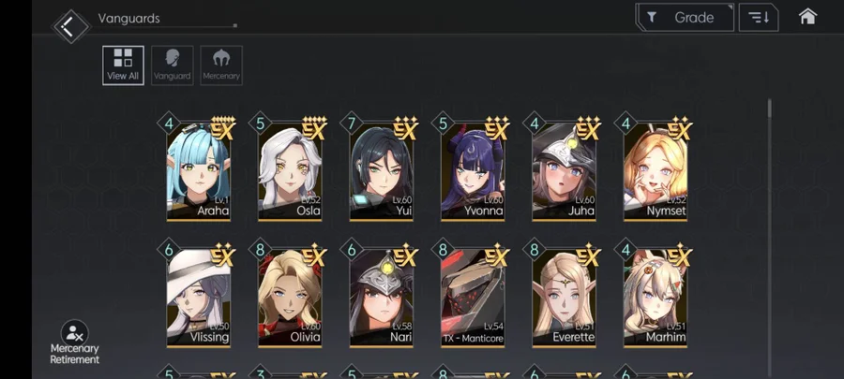Image resolution: width=844 pixels, height=379 pixels.
Task: Open Mercenary Retirement icon
Action: (x=74, y=342)
